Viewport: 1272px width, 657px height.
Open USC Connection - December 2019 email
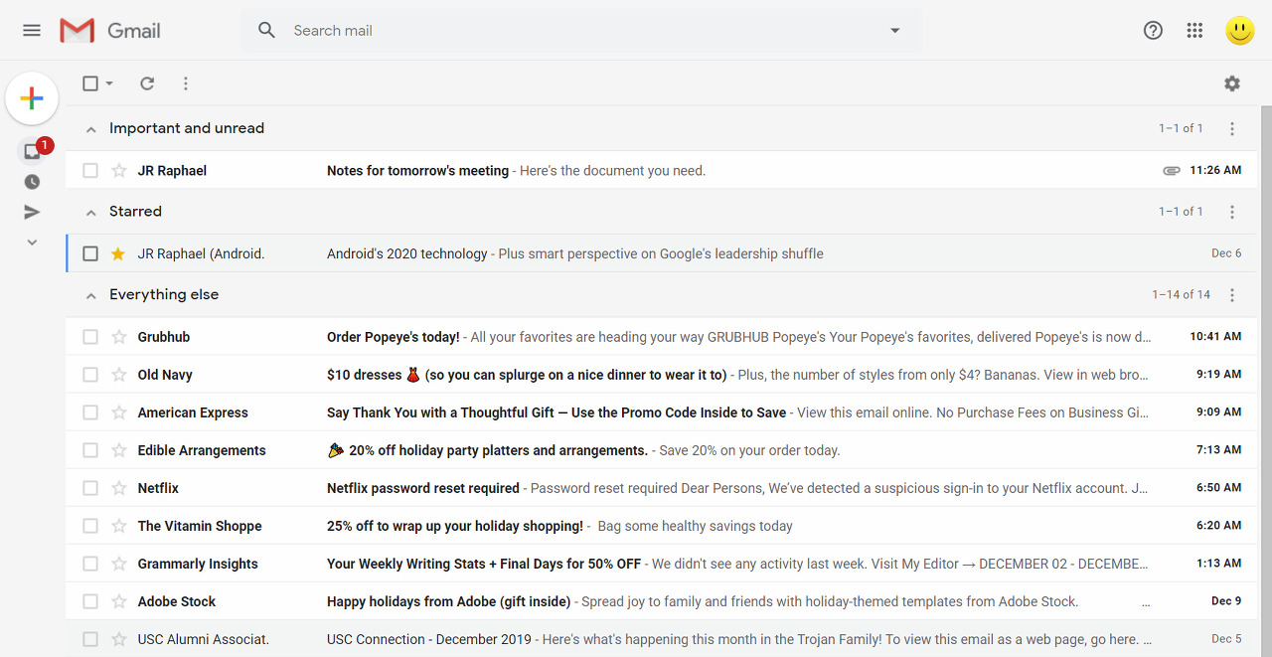(x=661, y=639)
